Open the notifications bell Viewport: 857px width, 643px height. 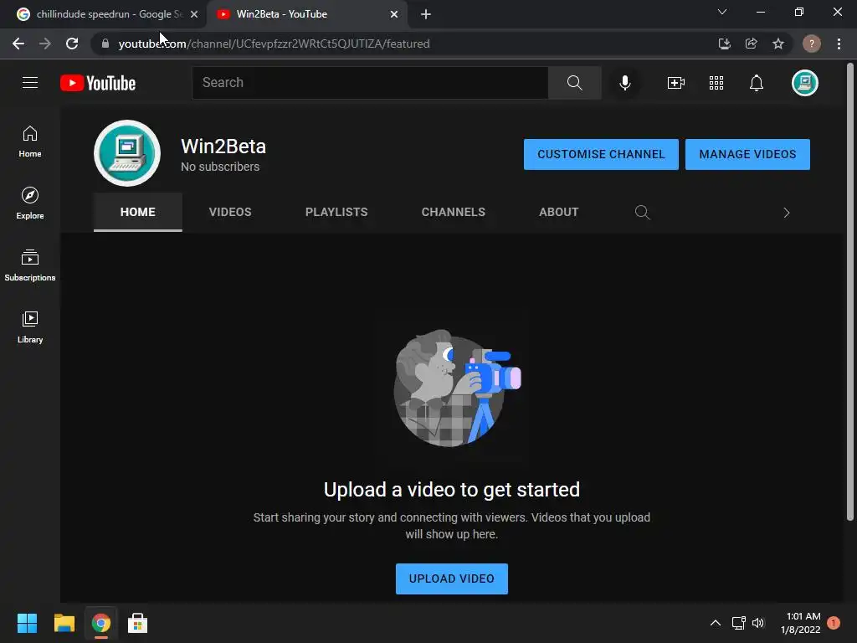pos(757,83)
